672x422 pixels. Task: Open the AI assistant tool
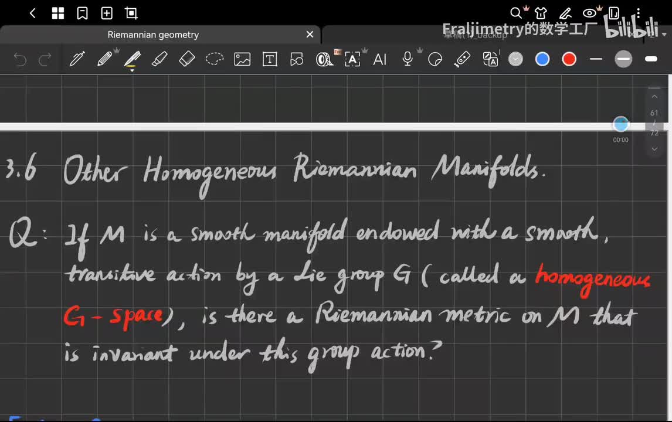tap(380, 59)
